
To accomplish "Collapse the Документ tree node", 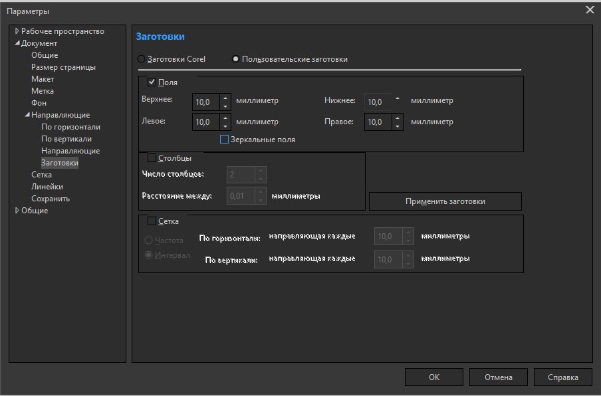I will coord(17,43).
